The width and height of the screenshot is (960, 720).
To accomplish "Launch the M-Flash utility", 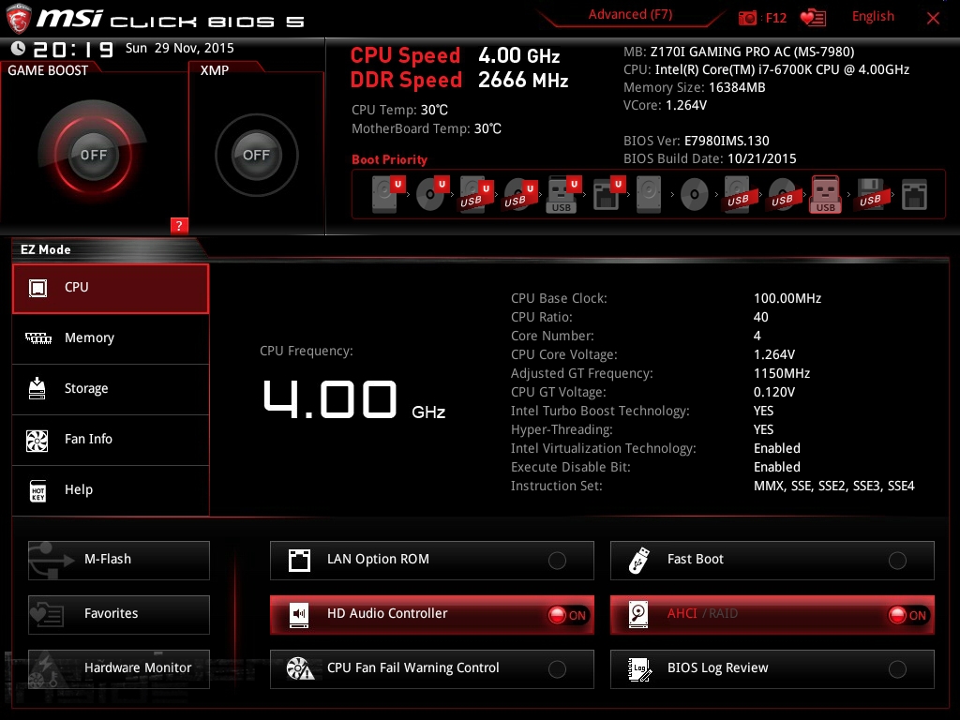I will pyautogui.click(x=118, y=560).
